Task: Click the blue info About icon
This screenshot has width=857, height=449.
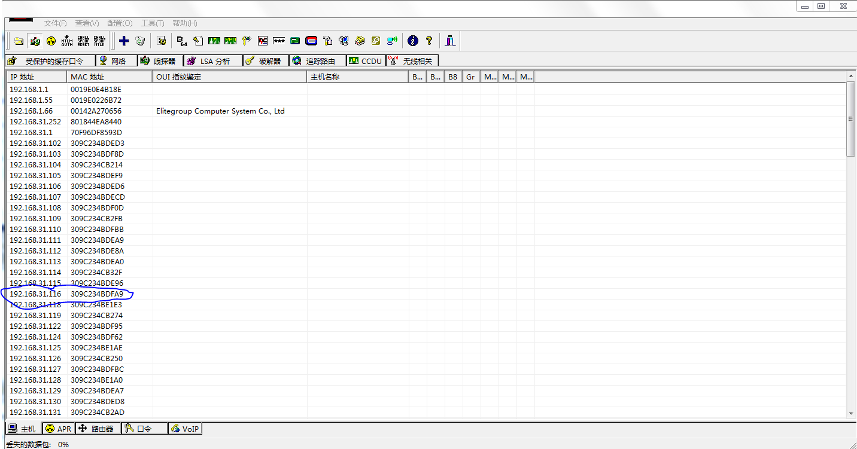Action: (x=412, y=41)
